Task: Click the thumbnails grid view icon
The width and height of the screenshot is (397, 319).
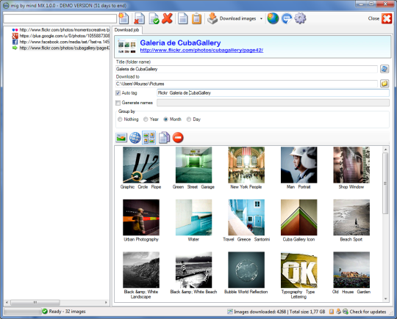Action: tap(149, 138)
